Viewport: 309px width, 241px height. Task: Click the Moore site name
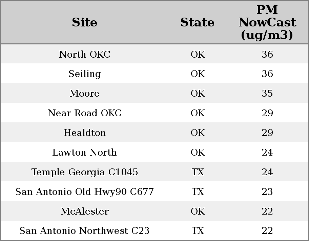coord(84,94)
